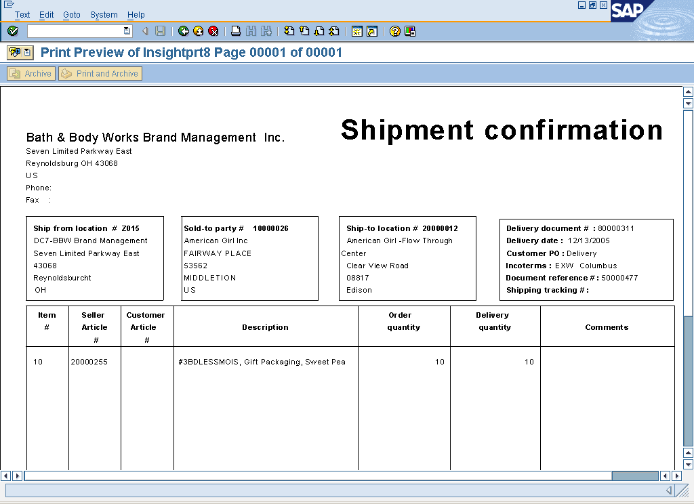The height and width of the screenshot is (504, 694).
Task: Open the Goto menu
Action: coord(72,15)
